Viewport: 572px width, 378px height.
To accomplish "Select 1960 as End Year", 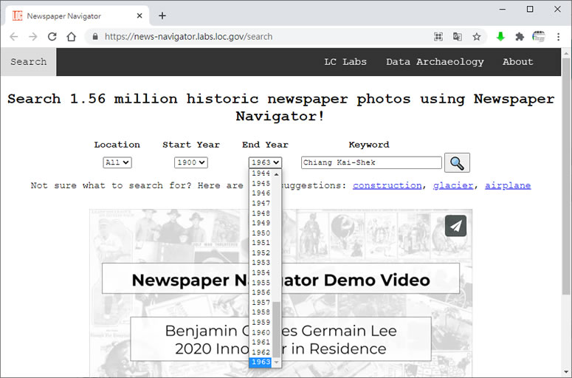I will coord(261,332).
